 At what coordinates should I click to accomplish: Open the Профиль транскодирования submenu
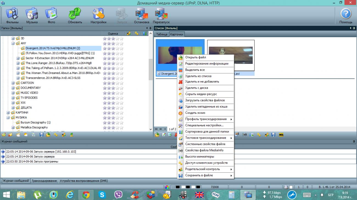(x=206, y=119)
